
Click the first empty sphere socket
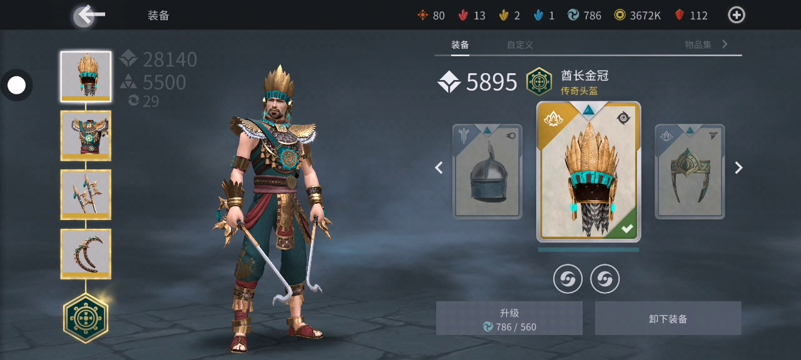pyautogui.click(x=568, y=279)
